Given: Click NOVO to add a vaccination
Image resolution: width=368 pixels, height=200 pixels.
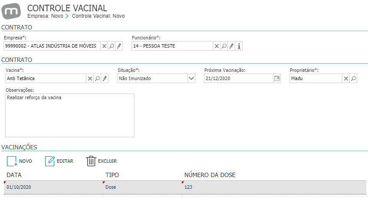Looking at the screenshot, I should click(20, 161).
